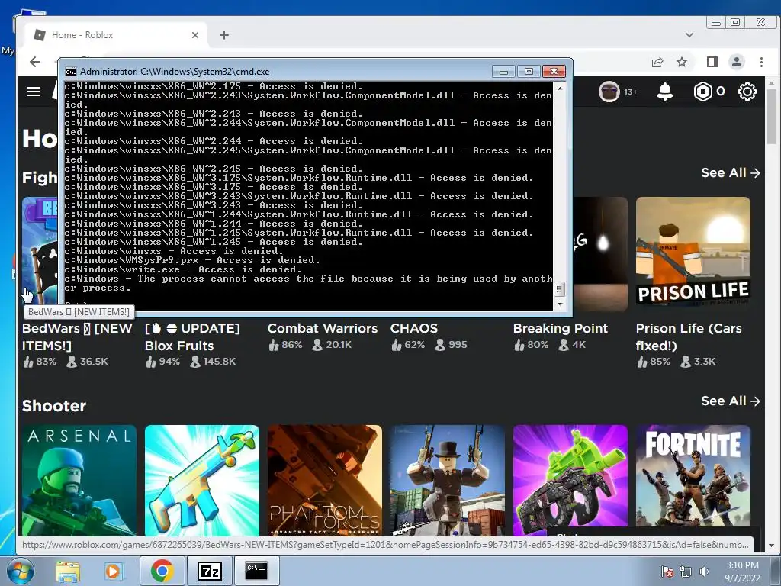Open 7-Zip from the taskbar
This screenshot has height=586, width=781.
pyautogui.click(x=209, y=571)
